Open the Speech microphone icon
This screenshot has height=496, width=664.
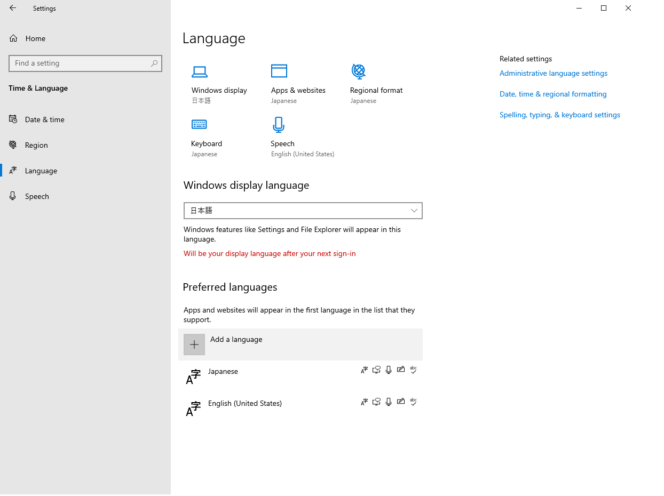click(279, 124)
